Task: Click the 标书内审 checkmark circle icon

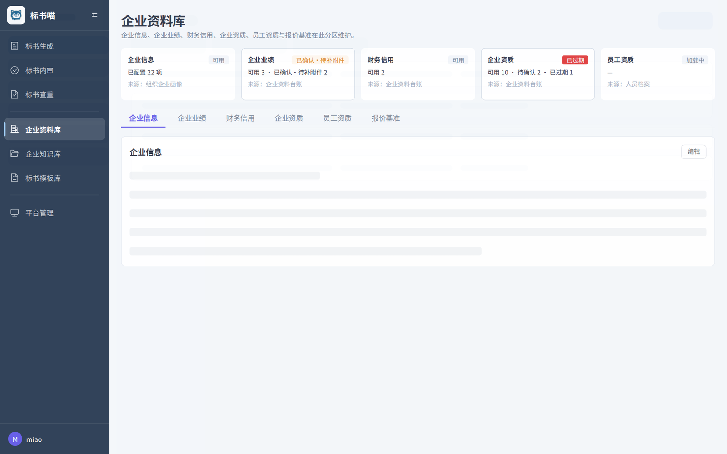Action: 15,70
